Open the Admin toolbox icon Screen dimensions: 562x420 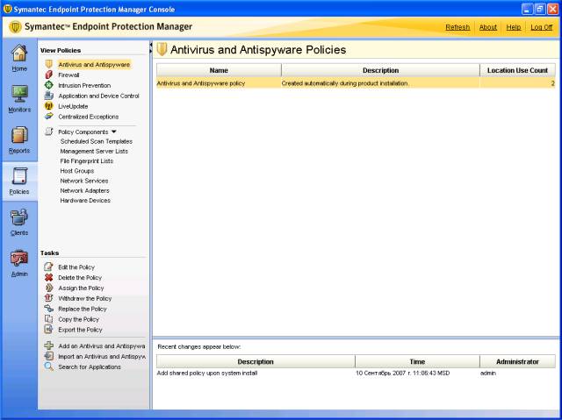click(19, 259)
